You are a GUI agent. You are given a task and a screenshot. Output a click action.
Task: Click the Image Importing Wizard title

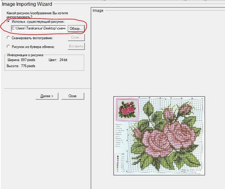(27, 4)
